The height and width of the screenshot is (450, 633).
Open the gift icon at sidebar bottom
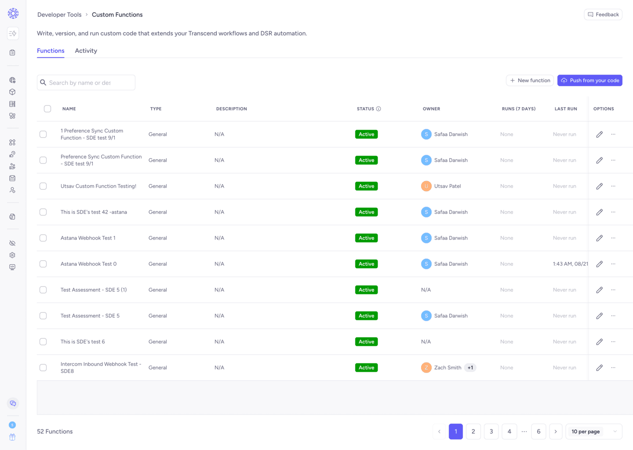point(12,437)
